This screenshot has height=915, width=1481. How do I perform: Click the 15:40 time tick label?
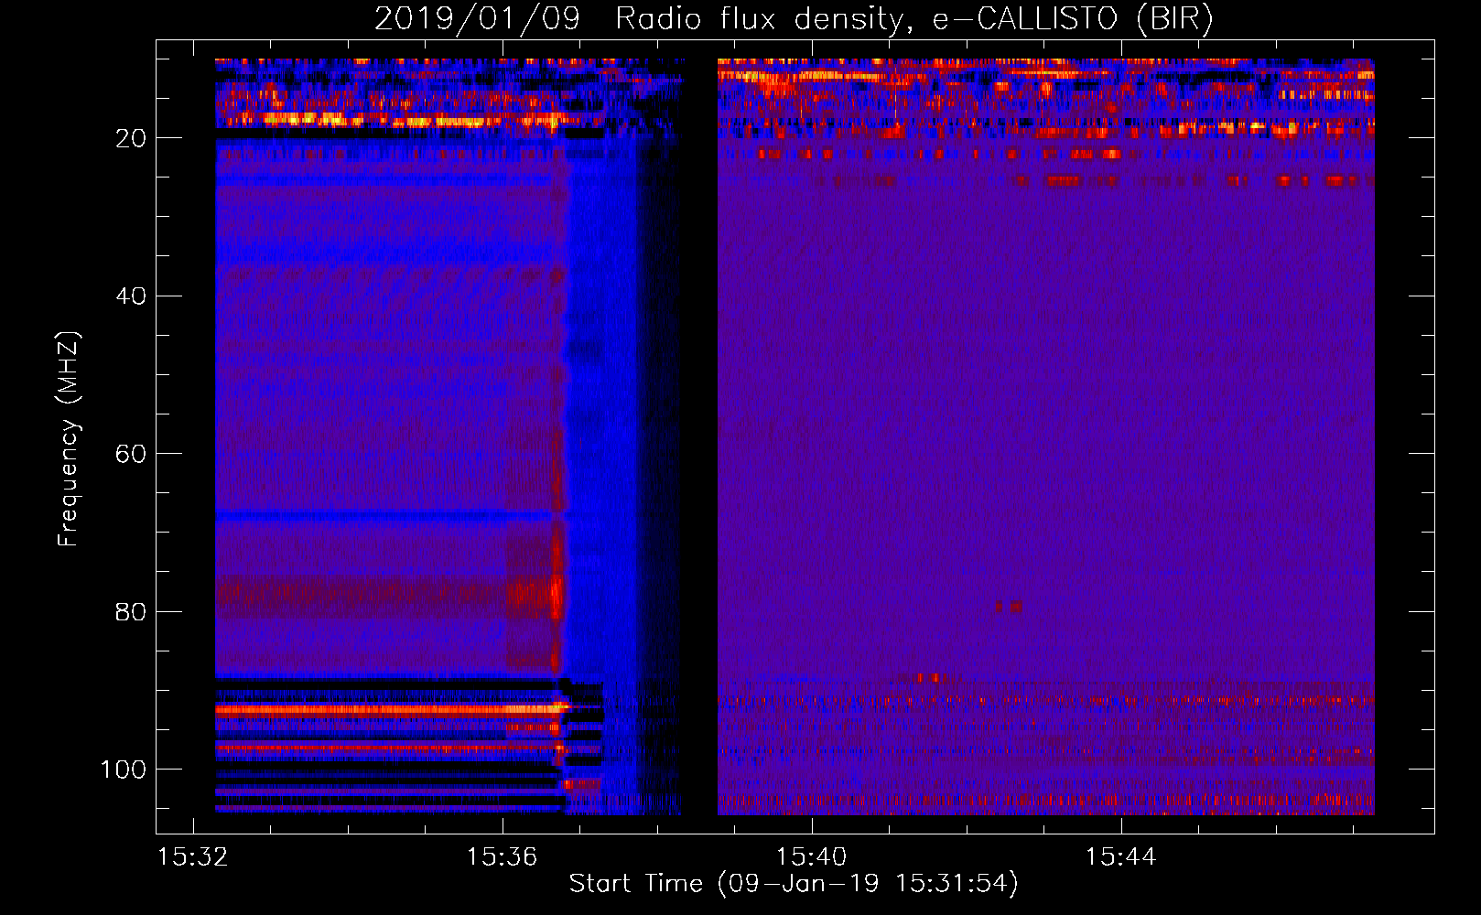(811, 857)
